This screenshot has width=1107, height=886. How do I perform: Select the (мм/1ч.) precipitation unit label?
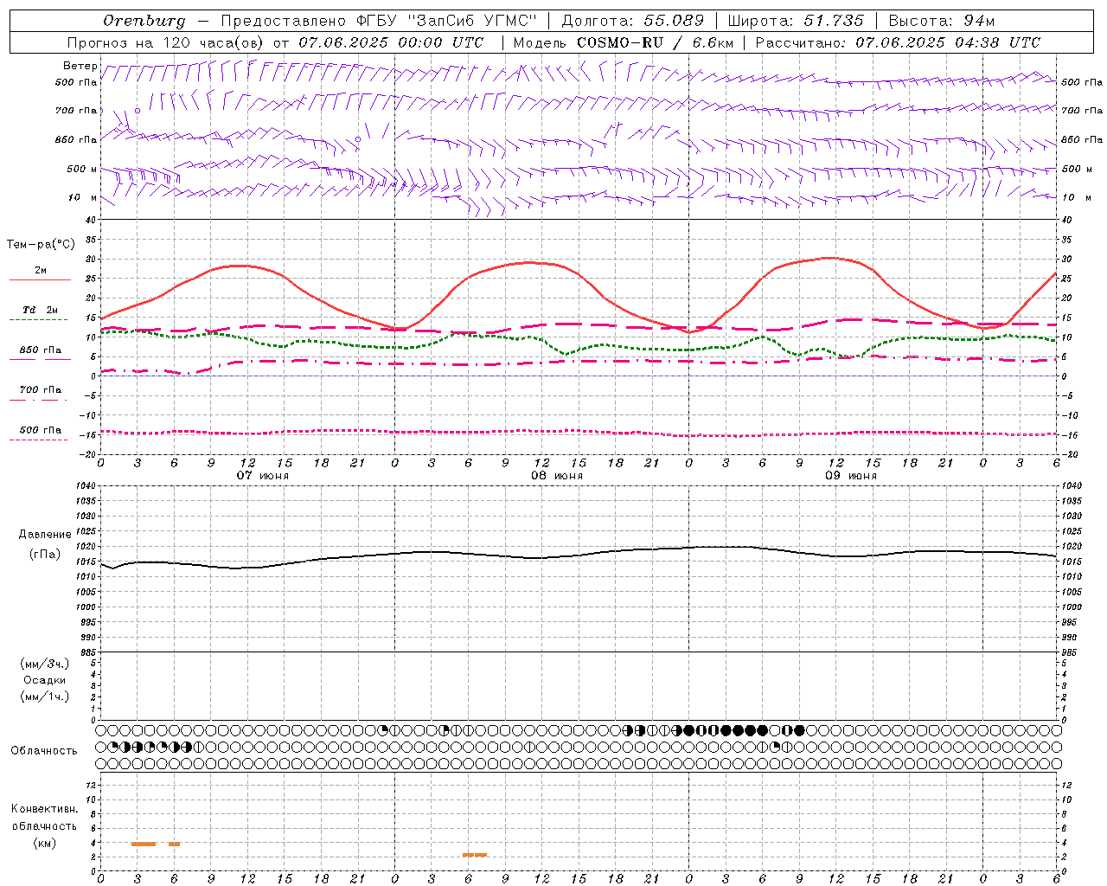point(44,697)
